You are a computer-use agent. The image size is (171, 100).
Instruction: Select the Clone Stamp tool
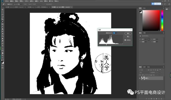tap(2, 29)
